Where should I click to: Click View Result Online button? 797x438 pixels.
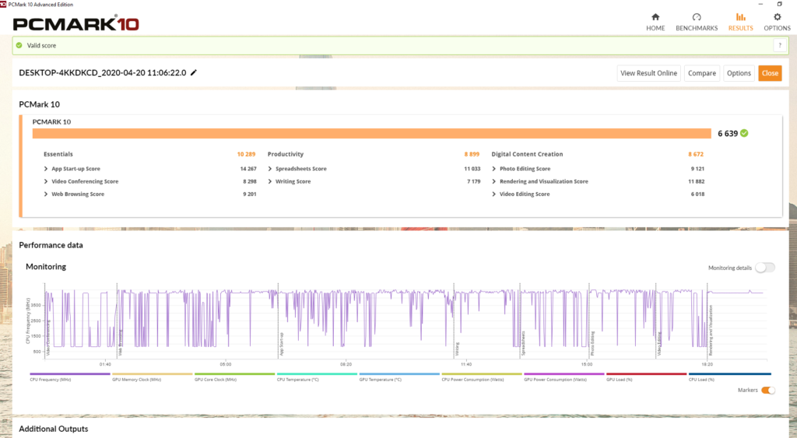tap(648, 73)
